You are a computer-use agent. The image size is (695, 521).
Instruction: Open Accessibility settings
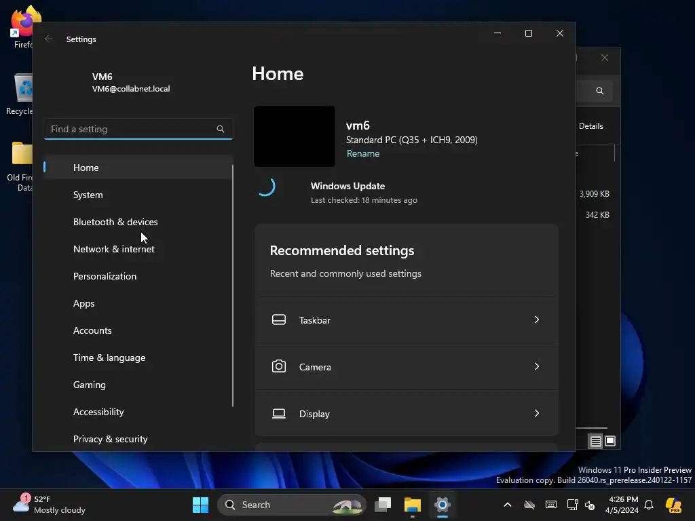pos(138,412)
